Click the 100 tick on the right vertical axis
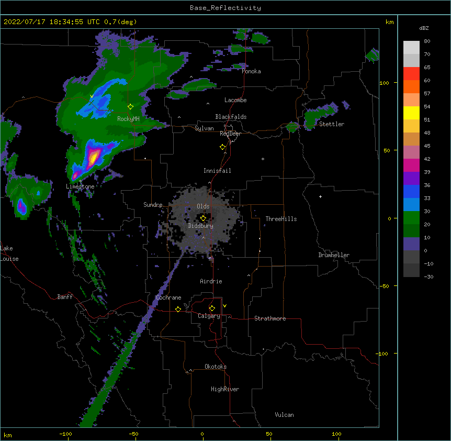Screen dimensions: 451x441 tap(384, 83)
